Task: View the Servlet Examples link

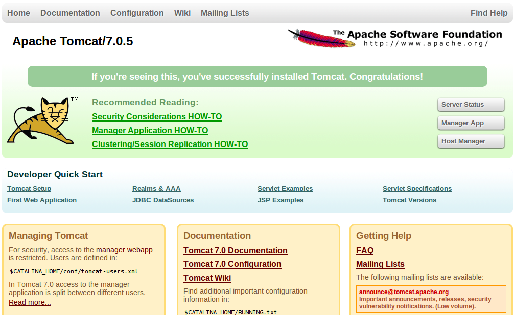Action: [x=285, y=189]
